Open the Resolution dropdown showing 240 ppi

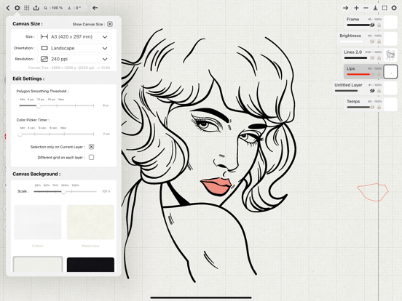[74, 59]
